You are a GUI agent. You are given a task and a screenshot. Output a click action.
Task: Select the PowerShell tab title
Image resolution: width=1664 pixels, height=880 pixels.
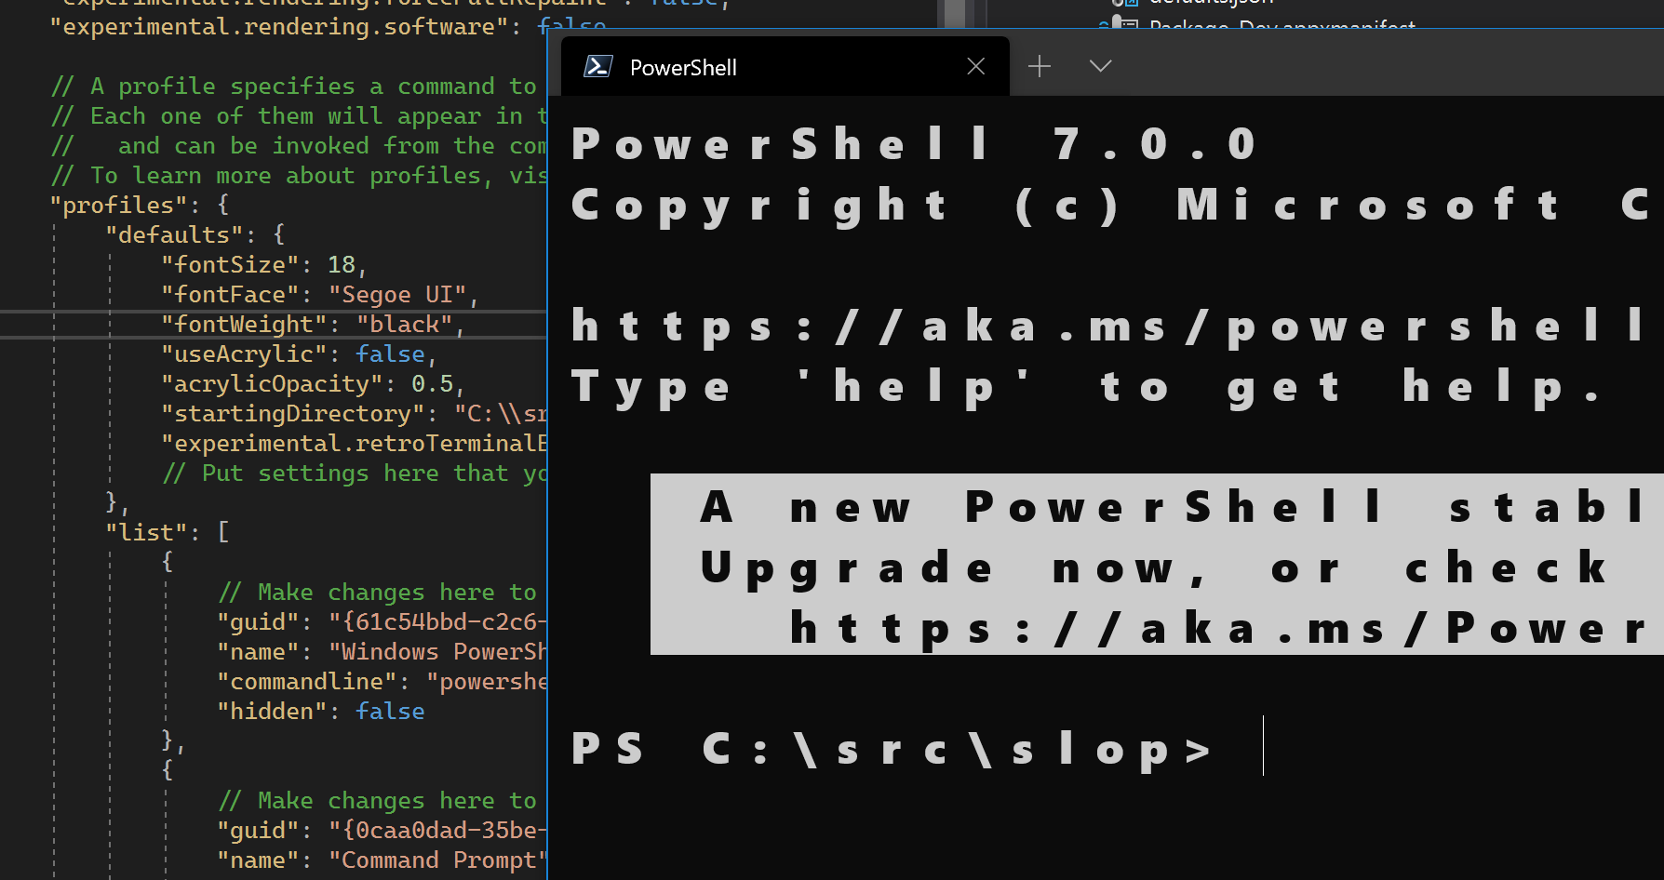pyautogui.click(x=683, y=67)
